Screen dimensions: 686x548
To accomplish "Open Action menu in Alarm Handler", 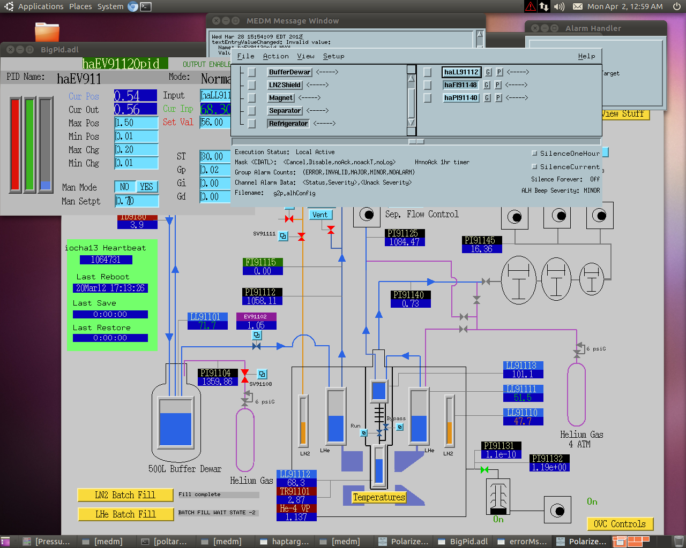I will click(x=276, y=56).
